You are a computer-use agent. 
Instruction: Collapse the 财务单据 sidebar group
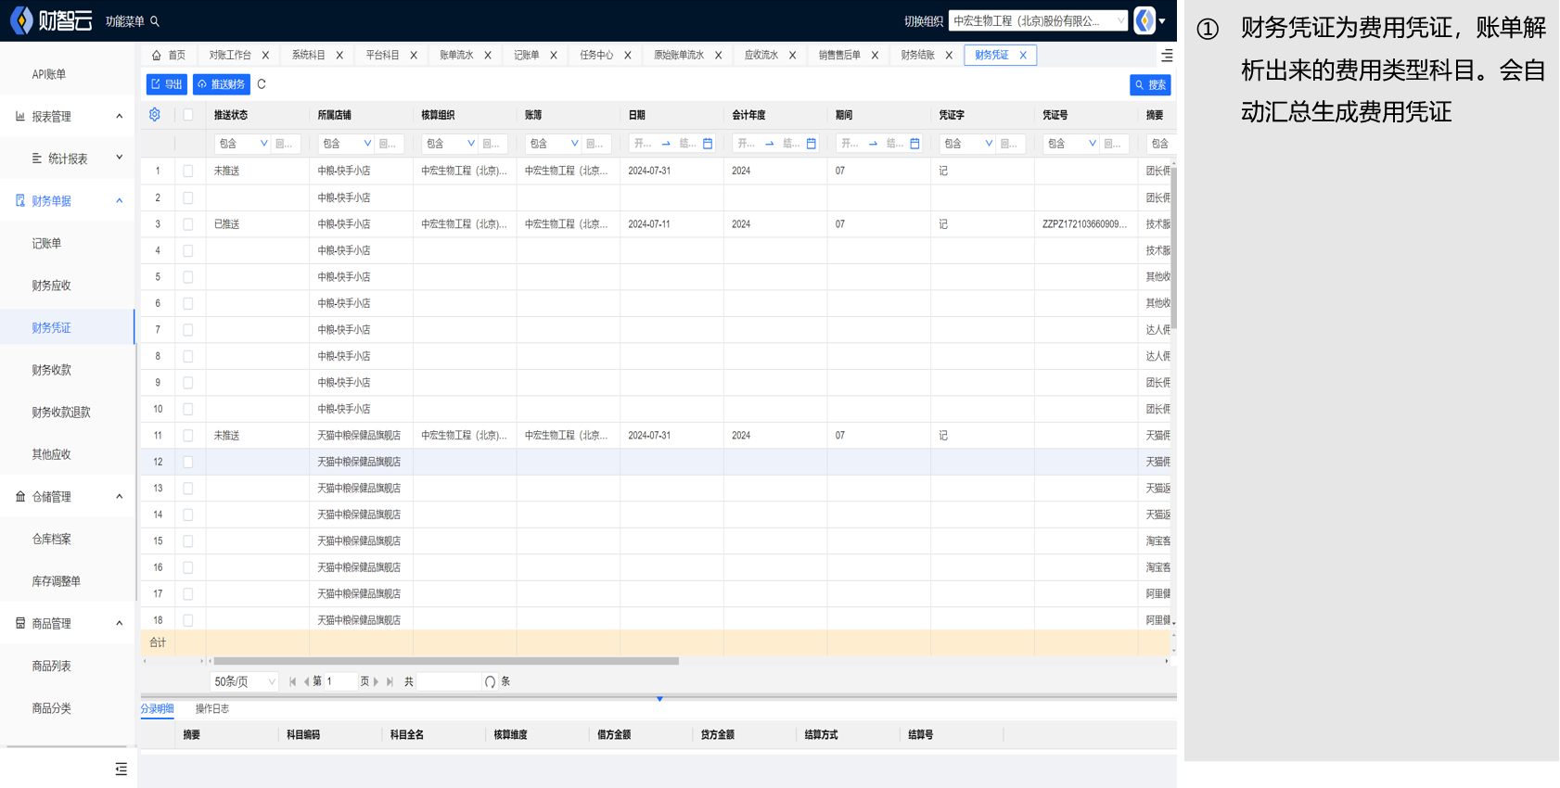pos(119,201)
